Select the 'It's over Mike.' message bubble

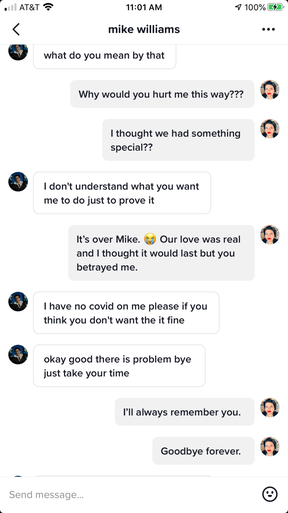coord(161,253)
